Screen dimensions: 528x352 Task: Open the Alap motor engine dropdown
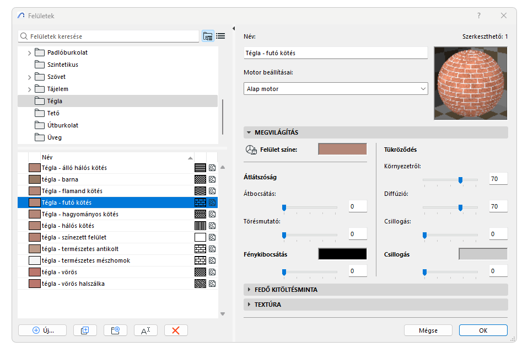coord(335,88)
